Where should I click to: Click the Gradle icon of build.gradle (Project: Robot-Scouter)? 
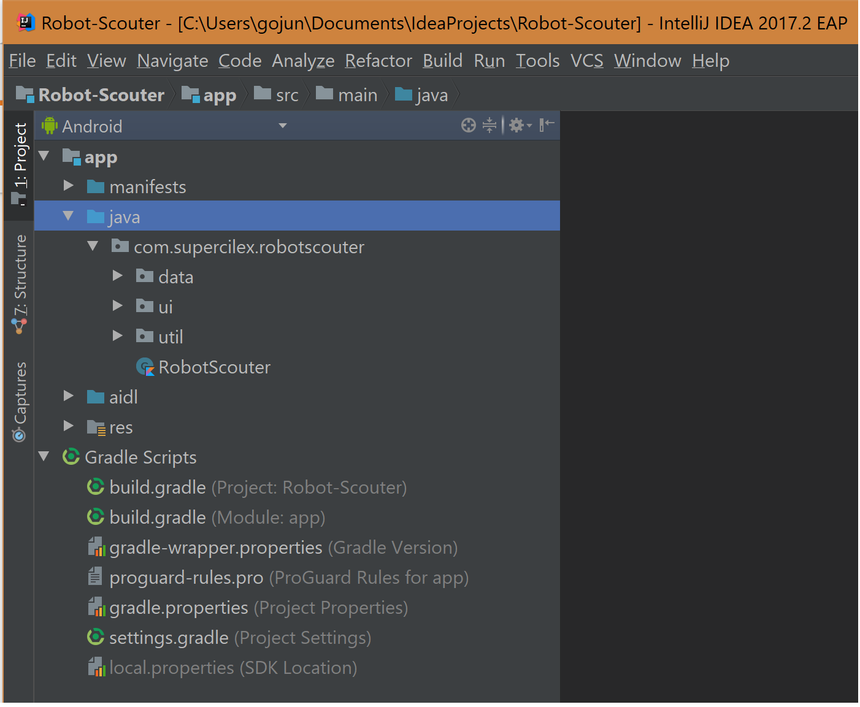[96, 486]
